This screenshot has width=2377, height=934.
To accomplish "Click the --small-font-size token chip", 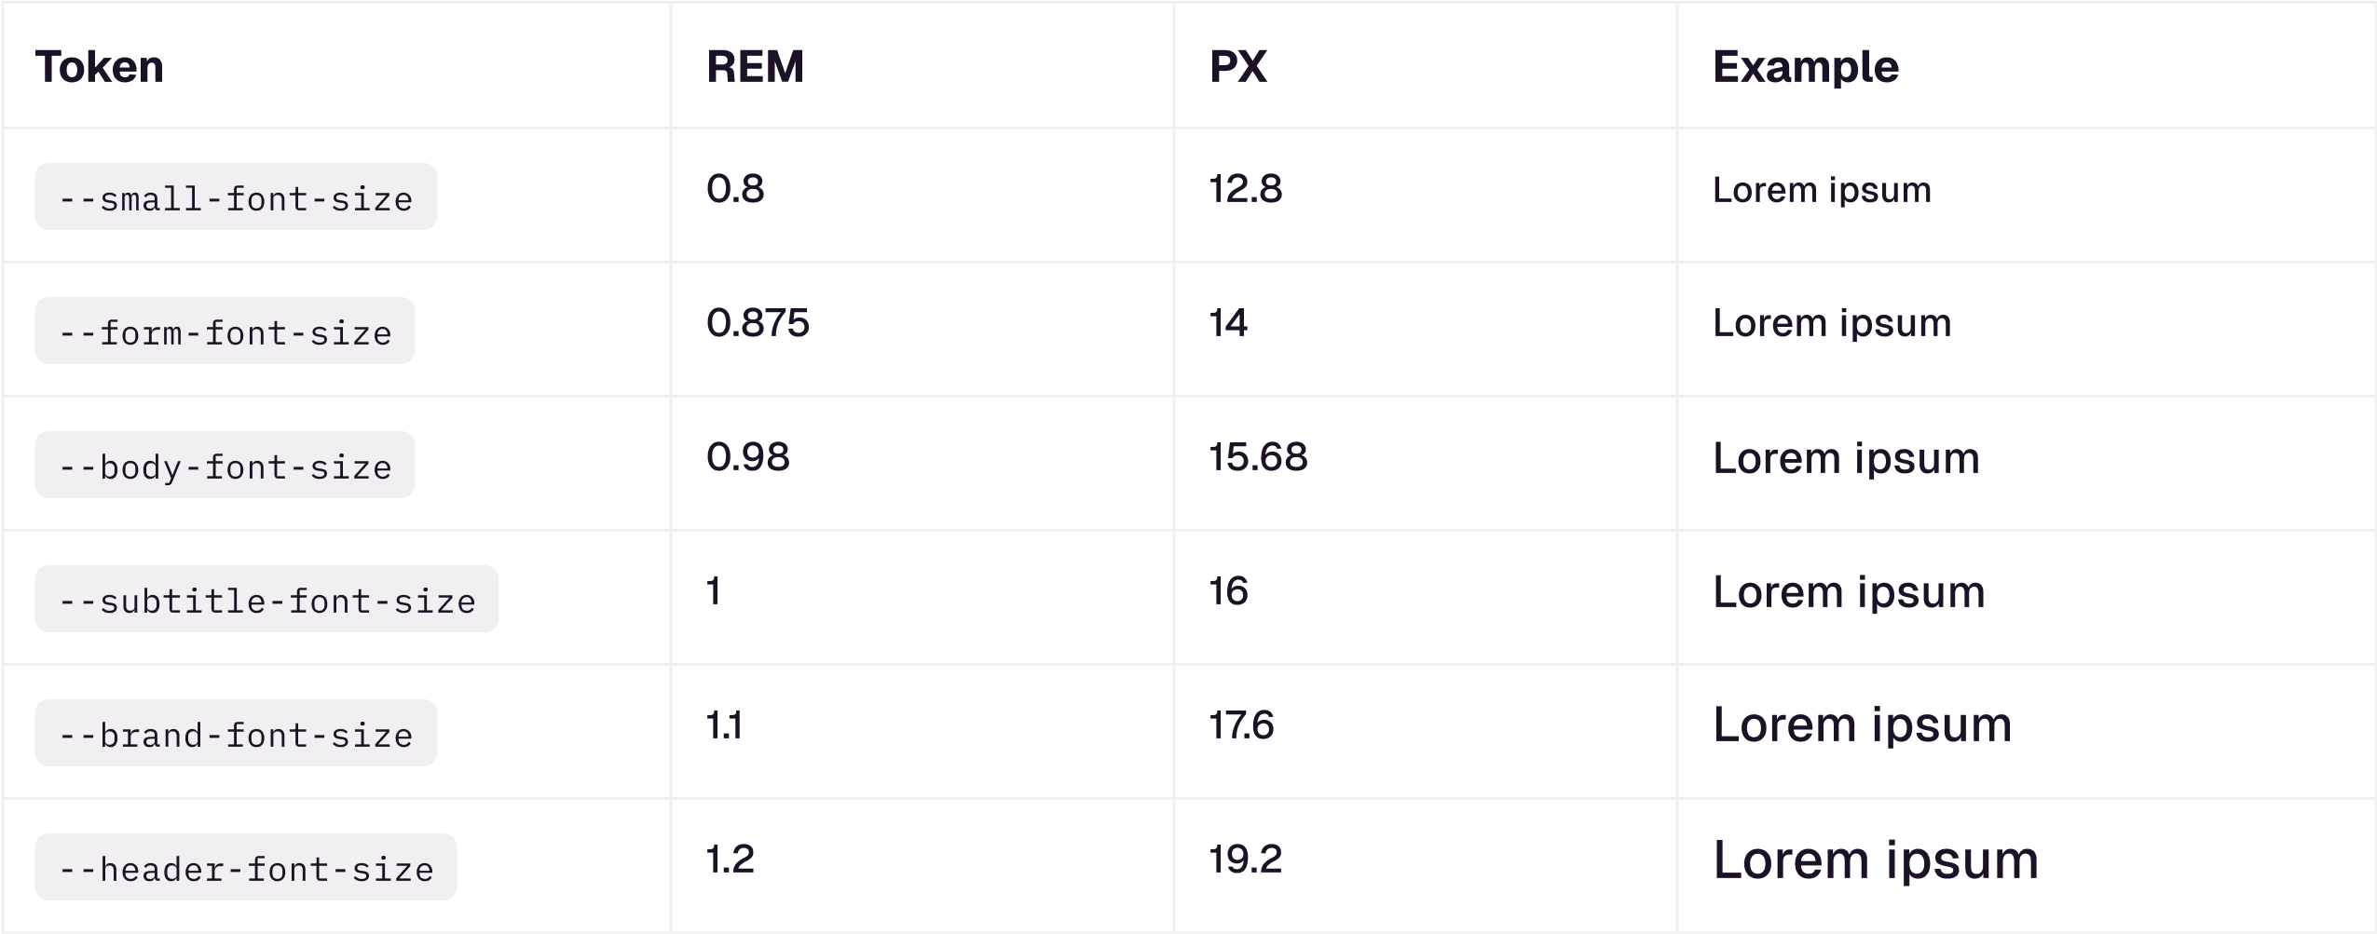I will [x=236, y=197].
